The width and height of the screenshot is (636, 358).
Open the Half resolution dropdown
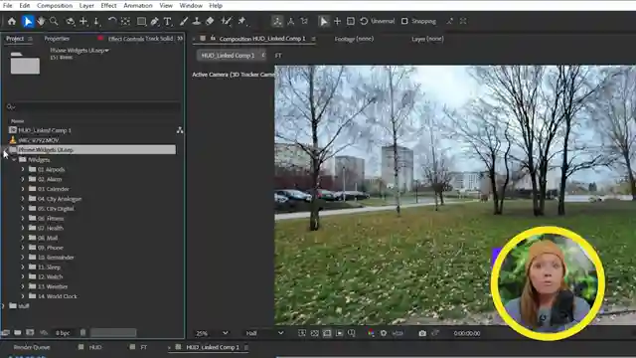click(x=264, y=333)
